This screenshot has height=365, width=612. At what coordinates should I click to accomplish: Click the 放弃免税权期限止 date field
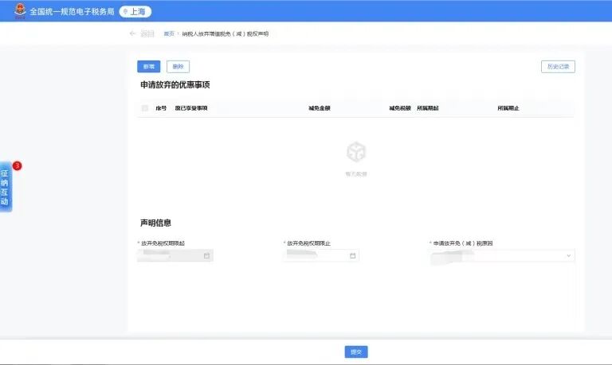tap(321, 255)
